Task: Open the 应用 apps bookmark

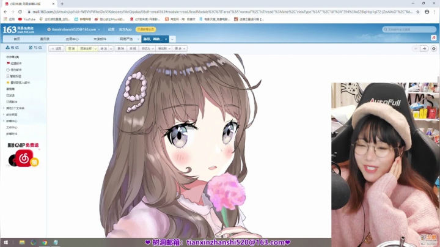Action: [x=9, y=20]
